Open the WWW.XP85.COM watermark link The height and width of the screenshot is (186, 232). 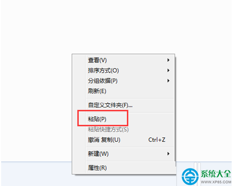click(216, 182)
